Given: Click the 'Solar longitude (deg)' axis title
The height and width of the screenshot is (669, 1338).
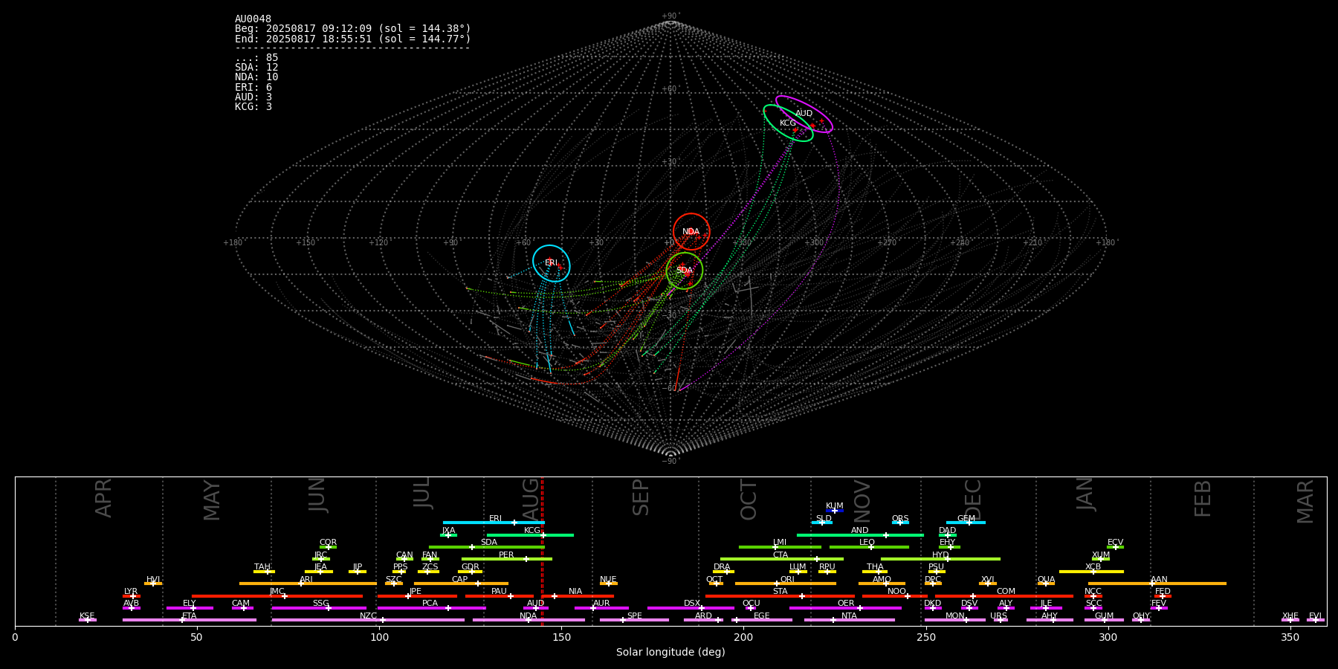Looking at the screenshot, I should [670, 653].
